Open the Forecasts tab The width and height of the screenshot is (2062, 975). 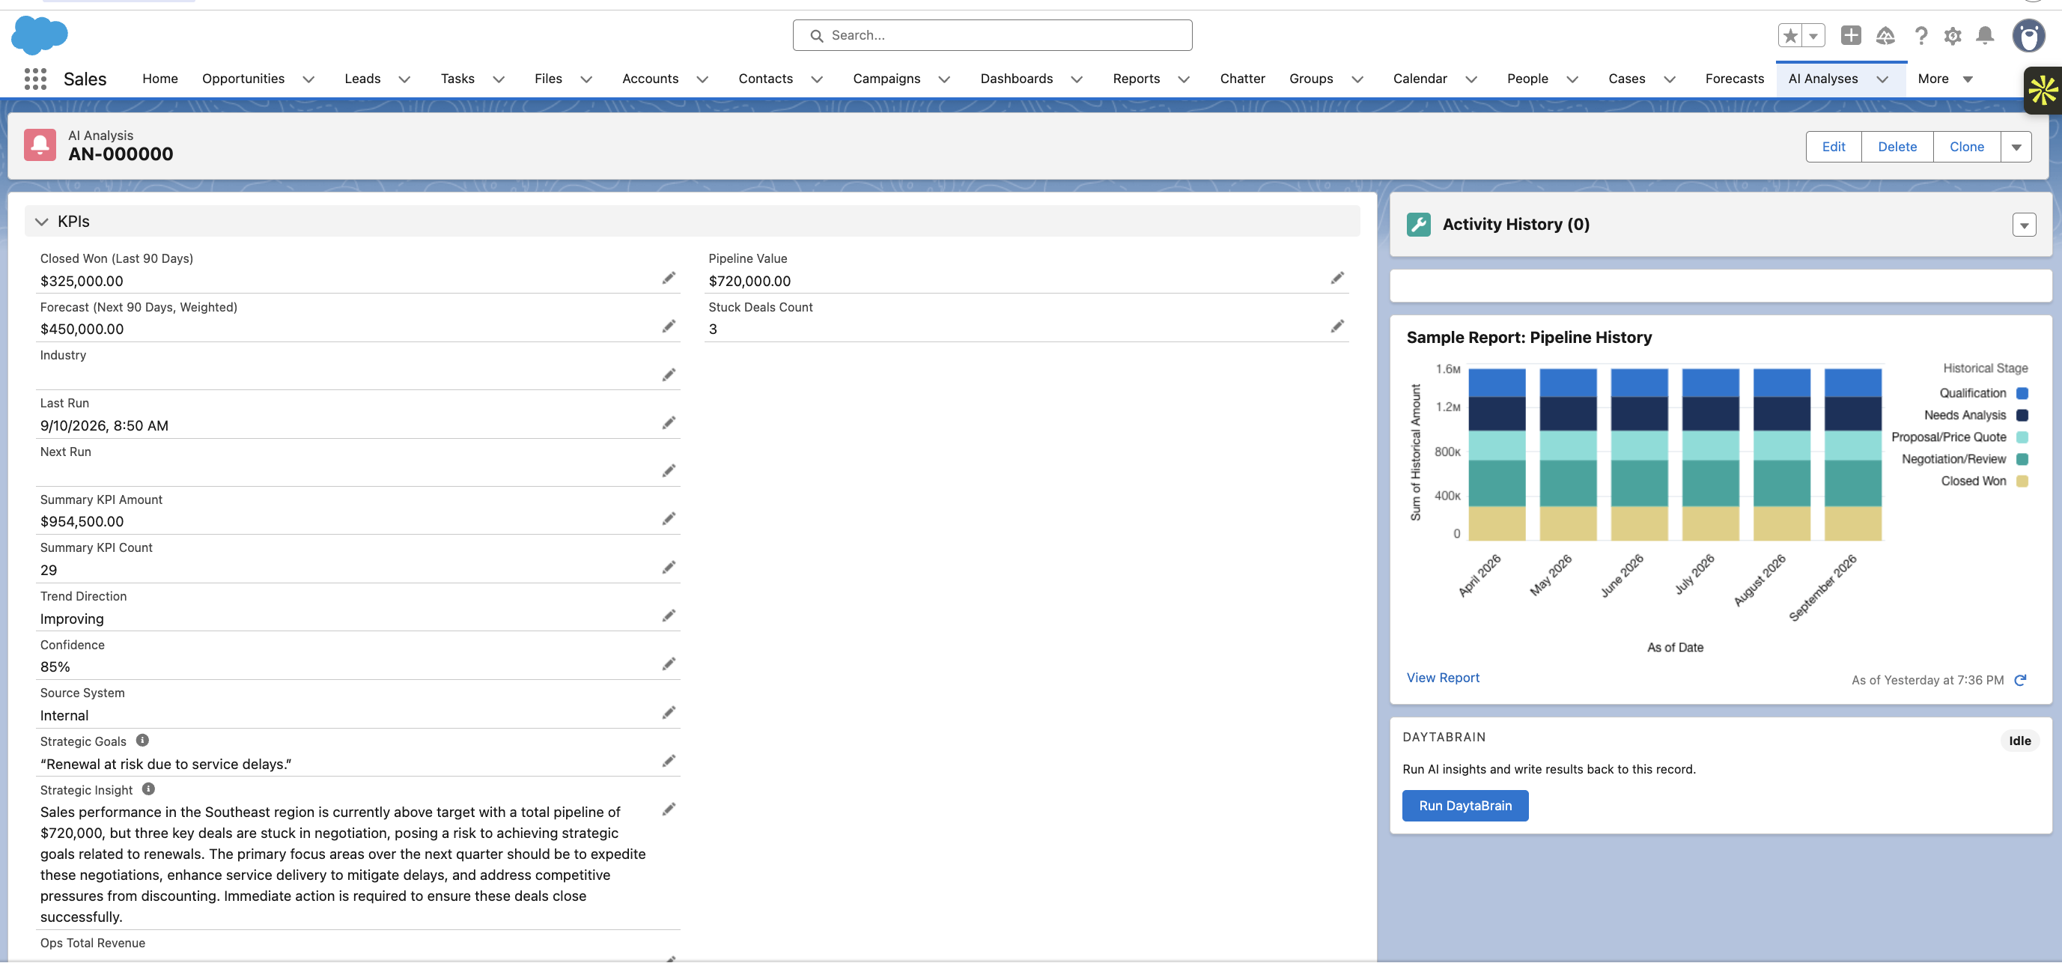coord(1735,79)
